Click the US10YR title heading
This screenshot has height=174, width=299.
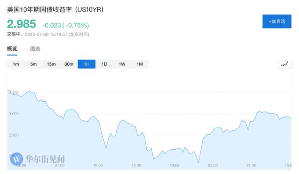click(55, 9)
